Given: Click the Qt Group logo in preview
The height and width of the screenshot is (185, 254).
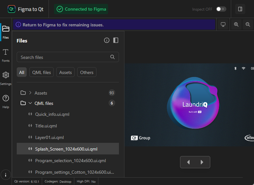Looking at the screenshot, I should 141,138.
